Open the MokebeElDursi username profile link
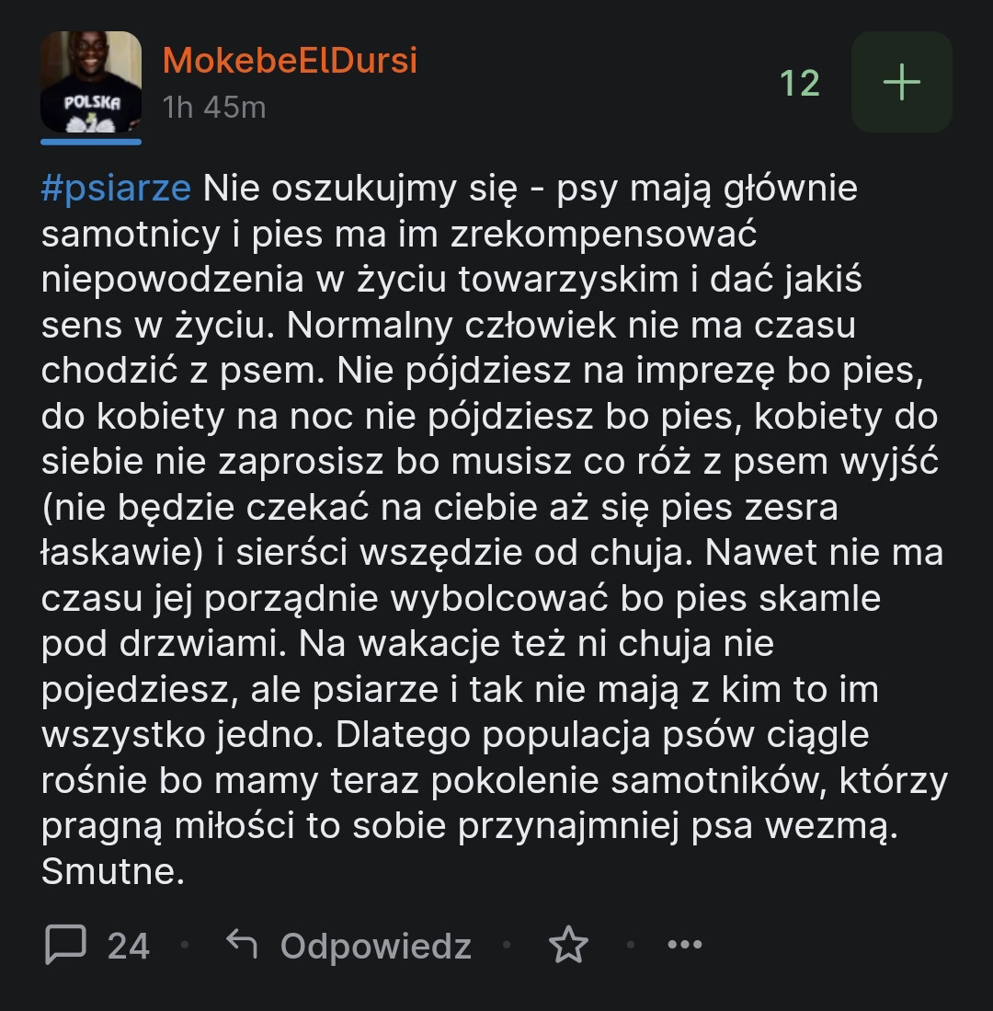Image resolution: width=993 pixels, height=1011 pixels. [x=290, y=61]
